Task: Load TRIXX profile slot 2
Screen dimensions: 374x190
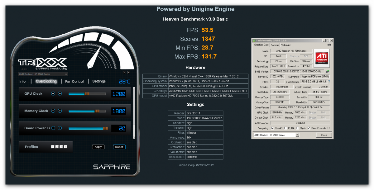Action: pos(57,147)
